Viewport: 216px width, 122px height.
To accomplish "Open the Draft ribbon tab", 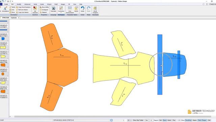I will (56, 4).
